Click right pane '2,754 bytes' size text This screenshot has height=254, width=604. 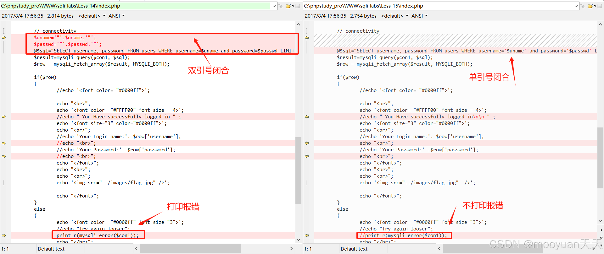[x=363, y=16]
